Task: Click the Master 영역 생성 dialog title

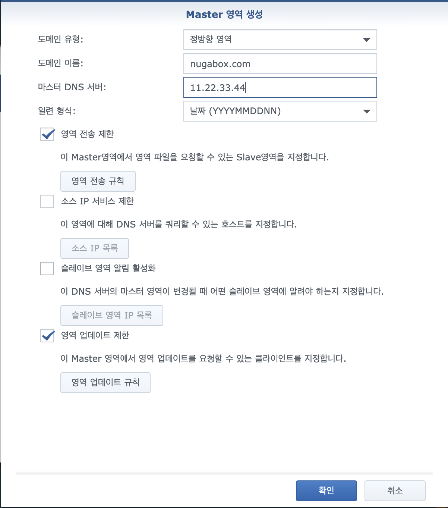Action: tap(224, 15)
